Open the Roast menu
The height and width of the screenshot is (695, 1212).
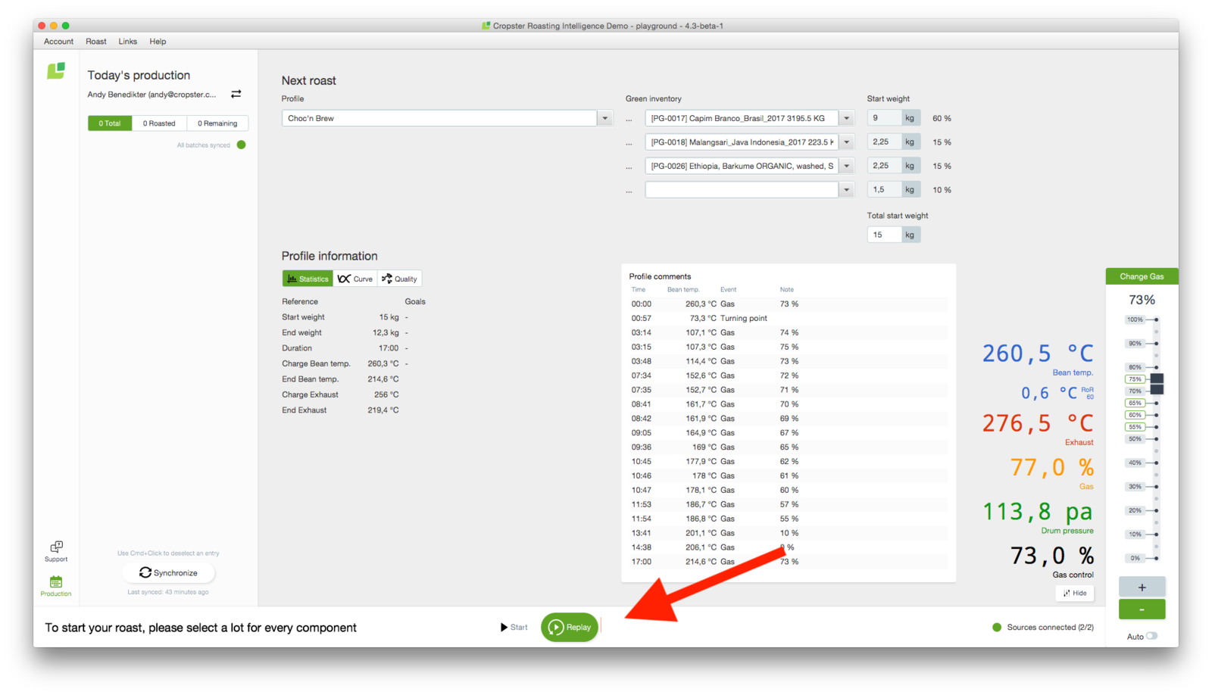pyautogui.click(x=95, y=42)
